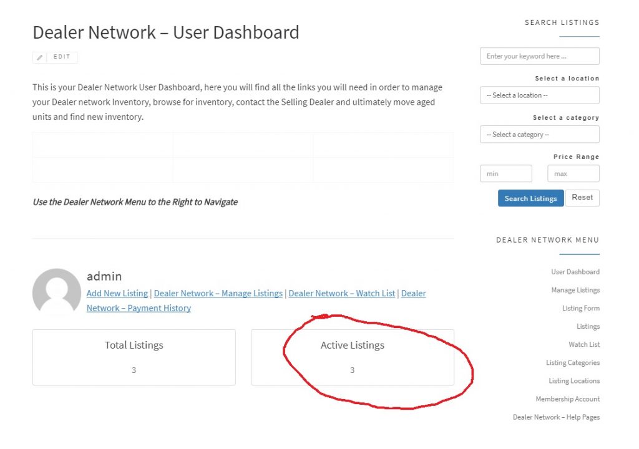The height and width of the screenshot is (449, 639).
Task: Select User Dashboard in sidebar menu
Action: (575, 272)
